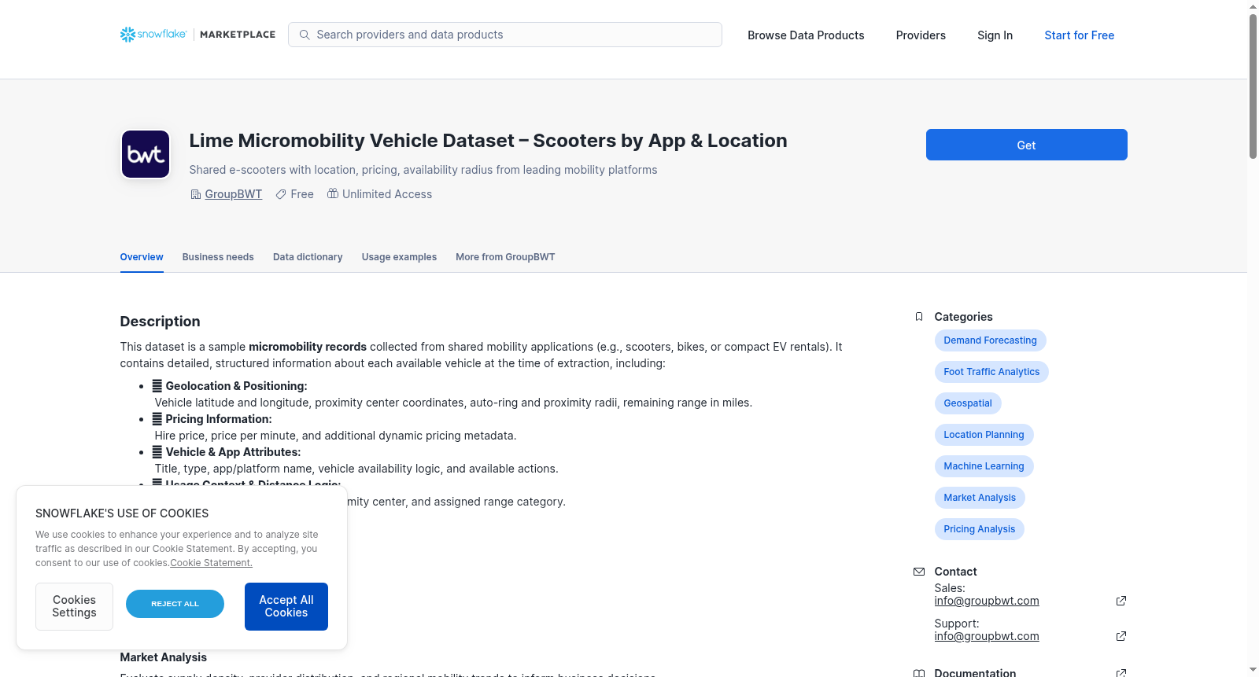Select the Pricing Analysis category tag
Viewport: 1259px width, 677px height.
click(979, 529)
